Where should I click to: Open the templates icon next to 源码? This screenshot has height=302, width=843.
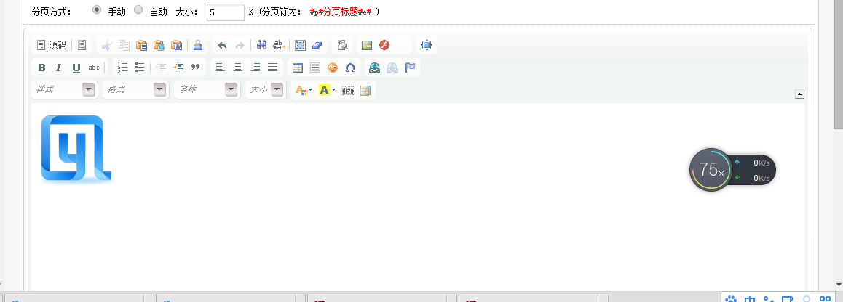tap(82, 45)
